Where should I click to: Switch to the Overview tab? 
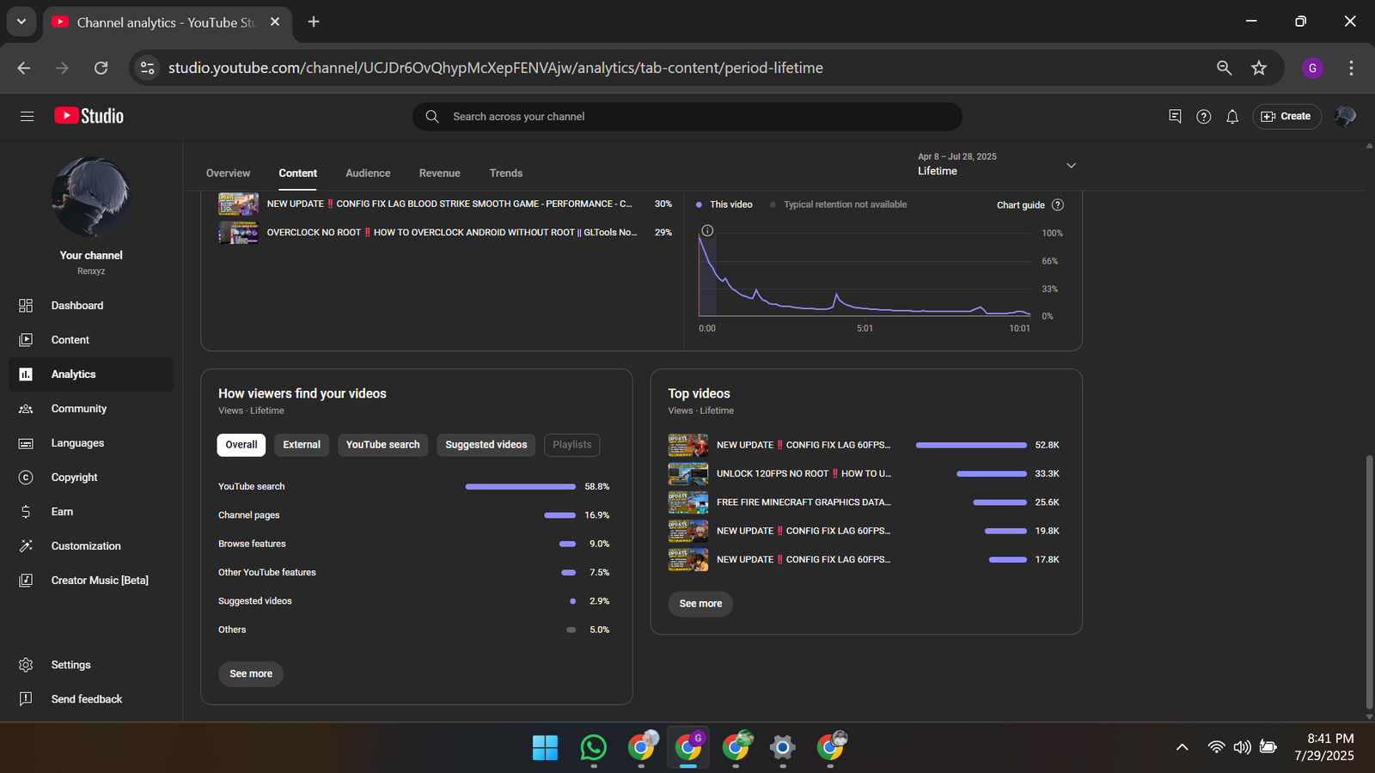228,173
